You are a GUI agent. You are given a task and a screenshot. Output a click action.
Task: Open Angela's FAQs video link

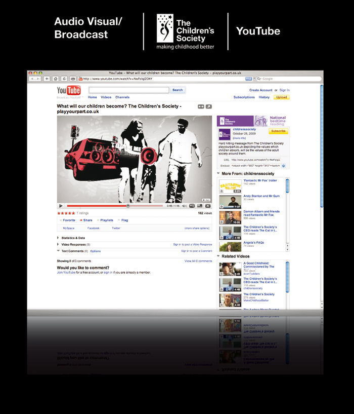pos(253,242)
